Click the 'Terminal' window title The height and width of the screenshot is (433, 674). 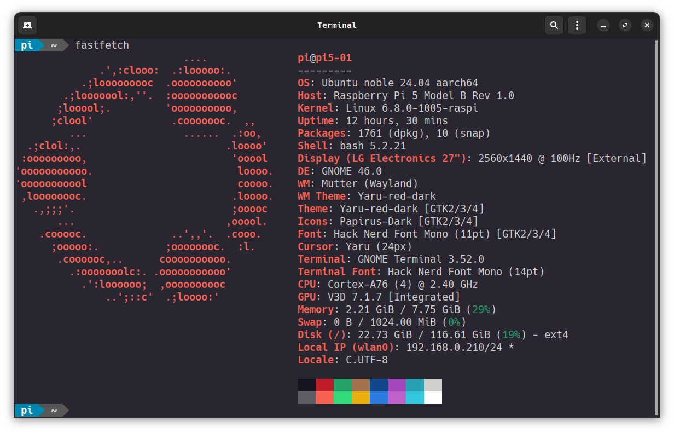(x=337, y=25)
